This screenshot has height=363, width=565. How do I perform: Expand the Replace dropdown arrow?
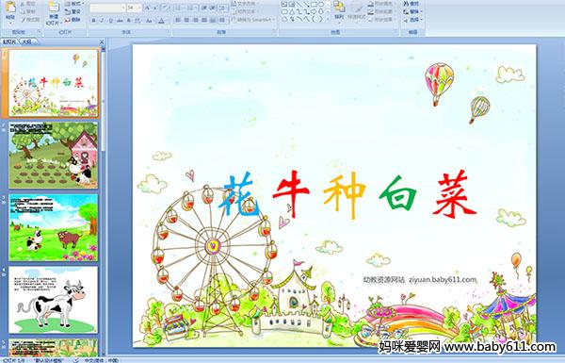421,12
